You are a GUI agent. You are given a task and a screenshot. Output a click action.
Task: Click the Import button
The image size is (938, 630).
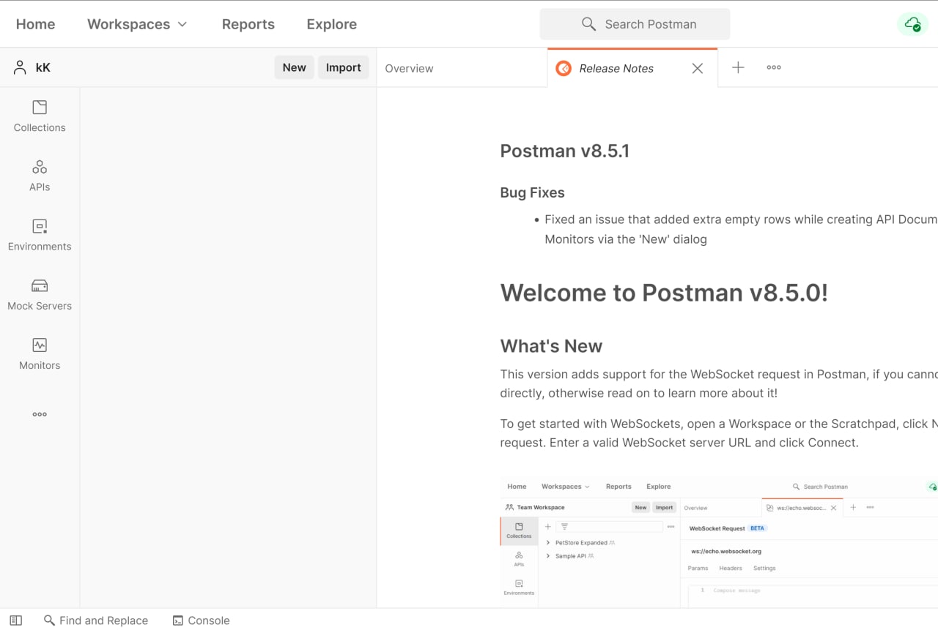(344, 67)
